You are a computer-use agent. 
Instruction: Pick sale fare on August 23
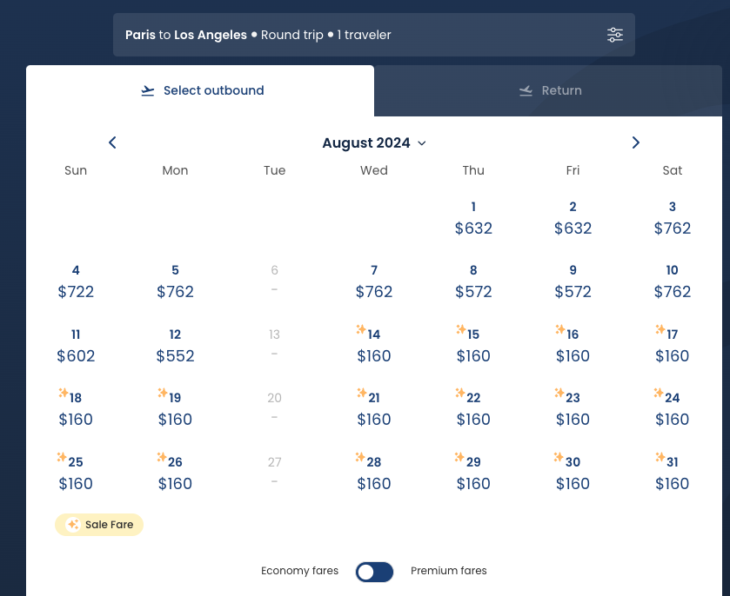tap(573, 409)
